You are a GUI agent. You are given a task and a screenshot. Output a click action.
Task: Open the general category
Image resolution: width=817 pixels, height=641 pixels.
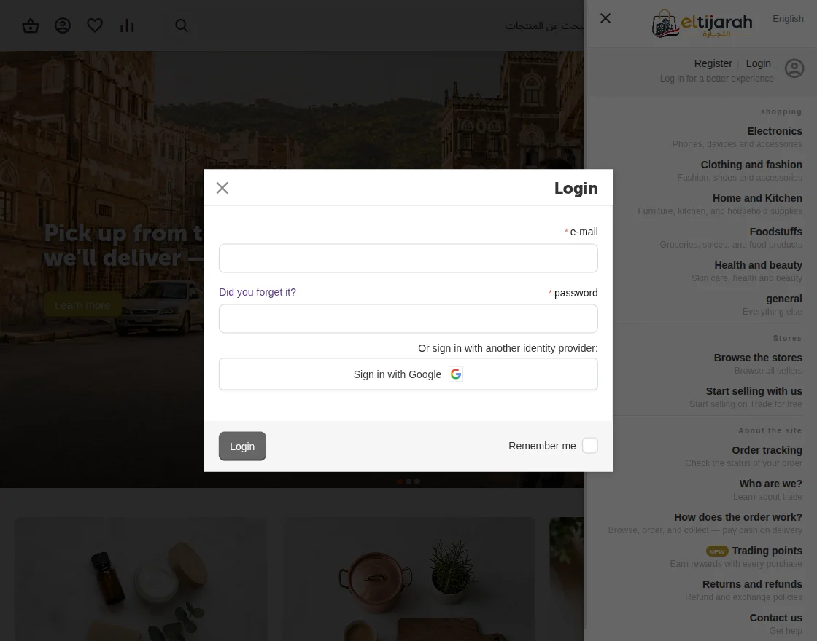[784, 299]
